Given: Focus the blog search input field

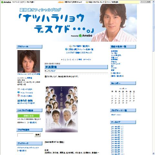Looking at the screenshot, I should point(26,135).
